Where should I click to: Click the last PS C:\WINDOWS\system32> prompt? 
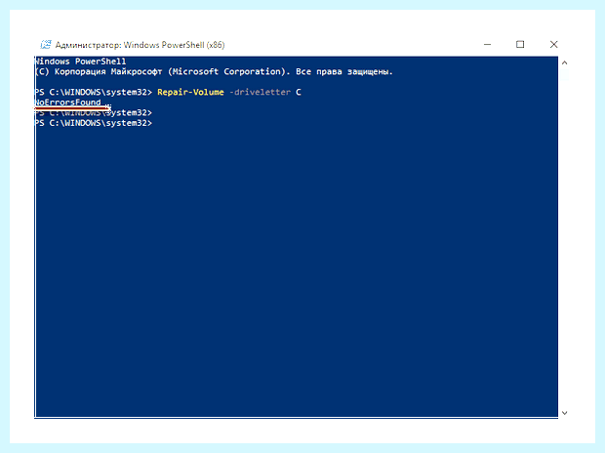coord(94,123)
